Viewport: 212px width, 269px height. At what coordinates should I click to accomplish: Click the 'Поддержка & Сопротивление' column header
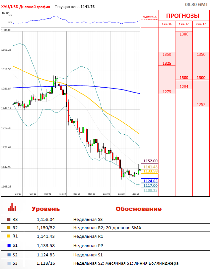pyautogui.click(x=150, y=18)
